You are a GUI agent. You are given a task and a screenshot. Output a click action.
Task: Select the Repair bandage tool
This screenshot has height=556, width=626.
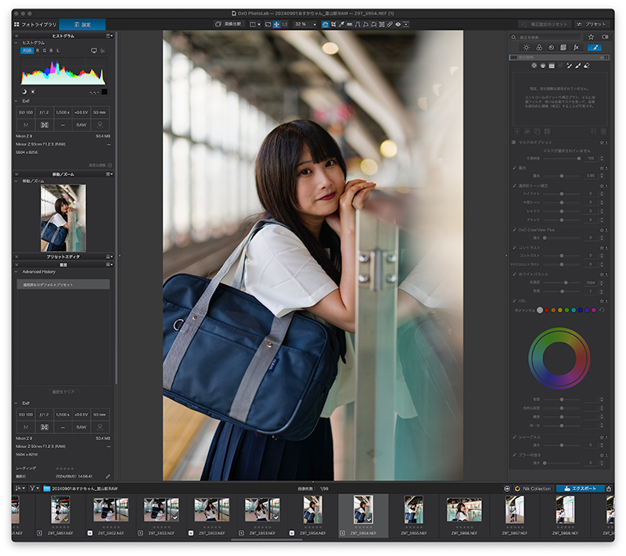pyautogui.click(x=390, y=24)
